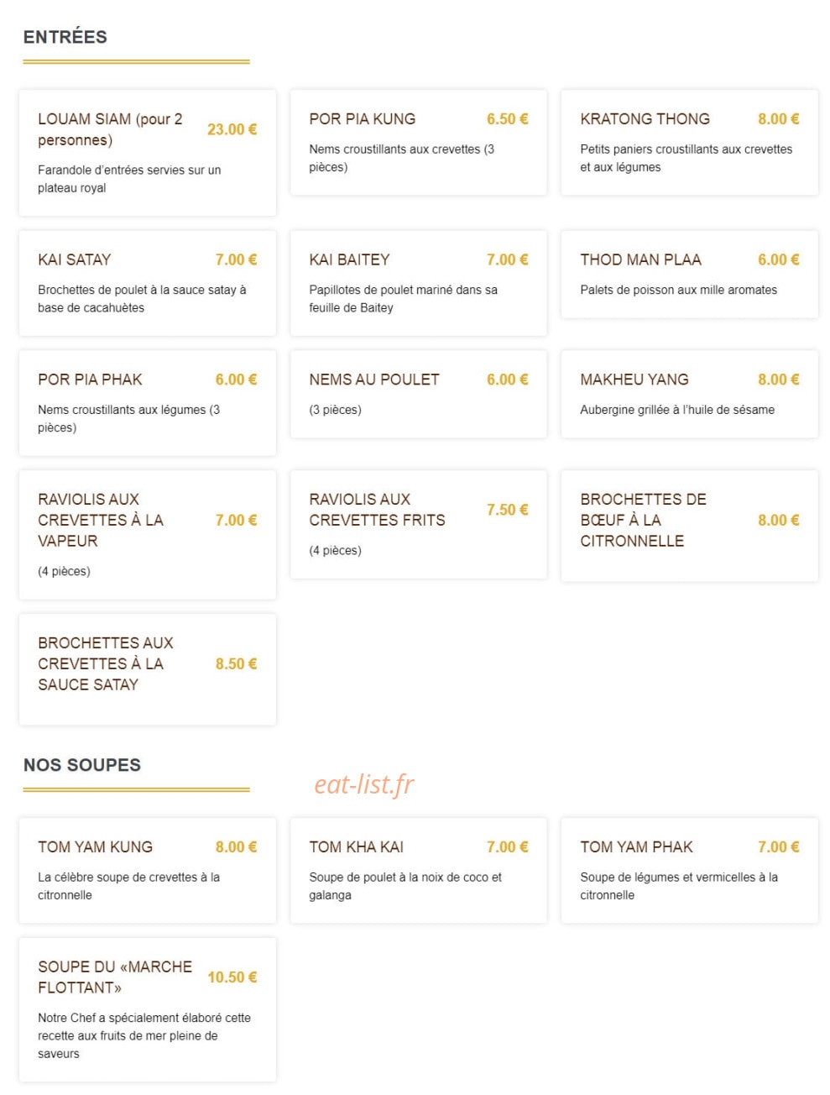Choose RAVIOLIS AUX CREVETTES À LA VAPEUR
The image size is (830, 1095).
[x=148, y=535]
